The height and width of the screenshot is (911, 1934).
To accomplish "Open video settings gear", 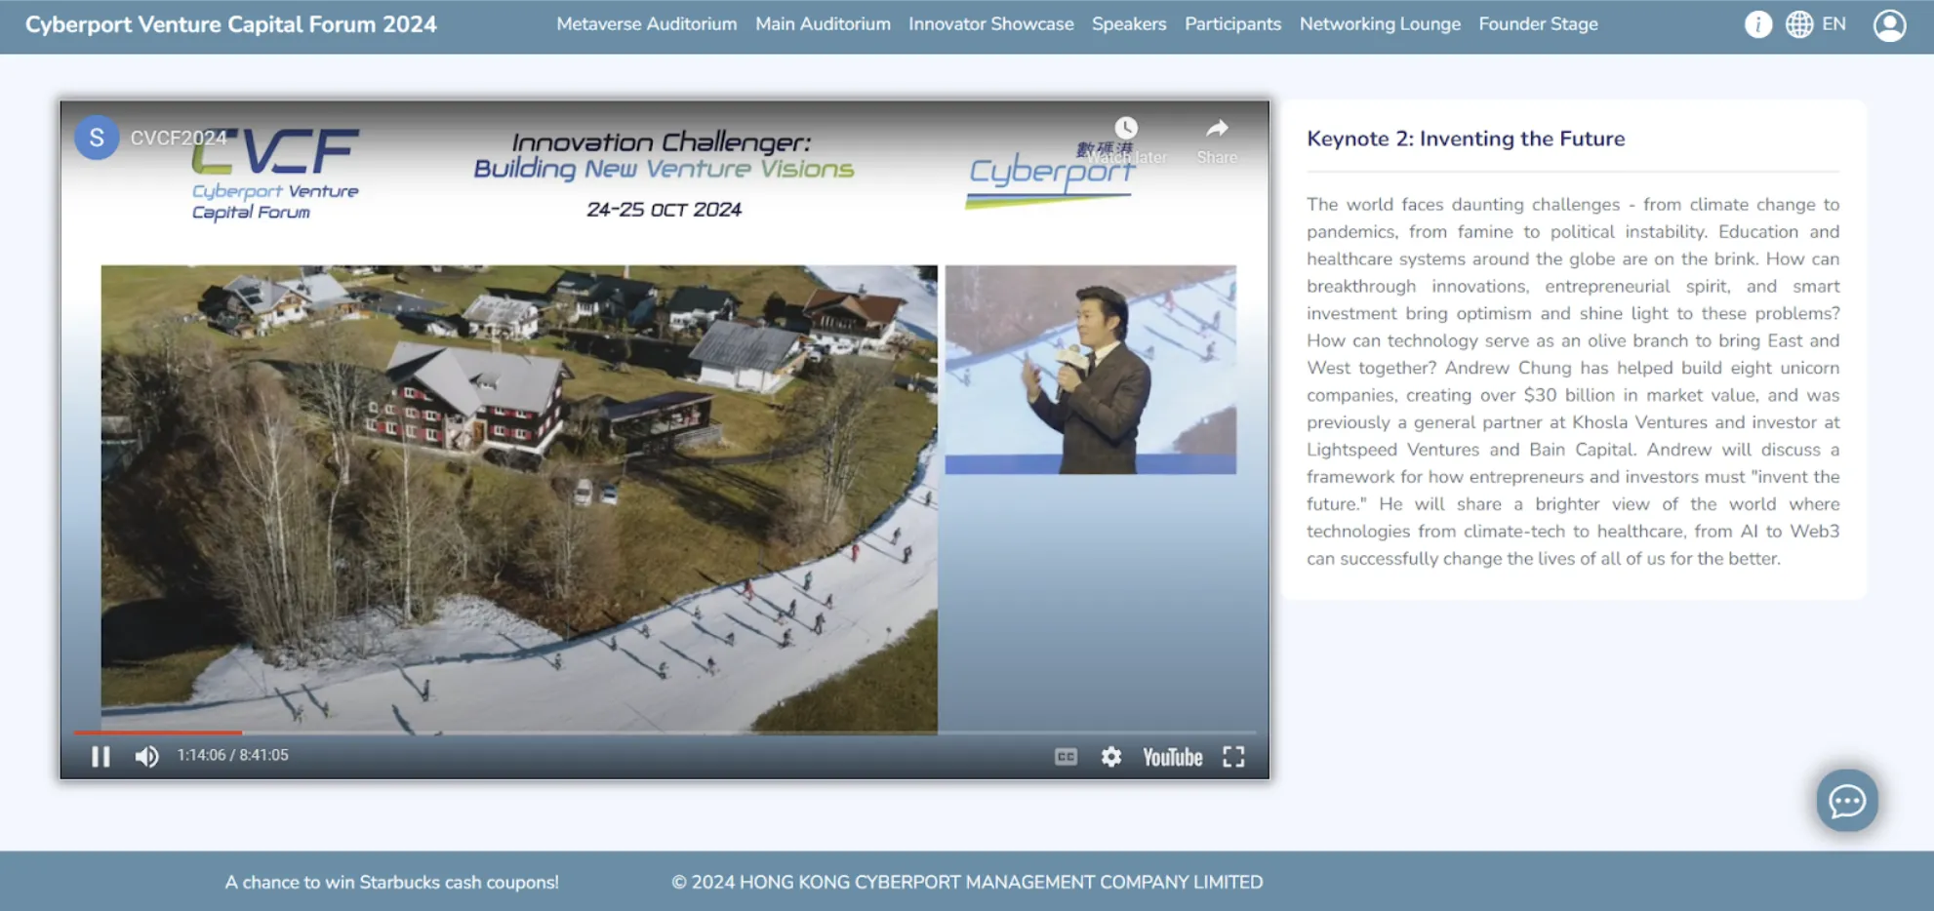I will (1110, 756).
